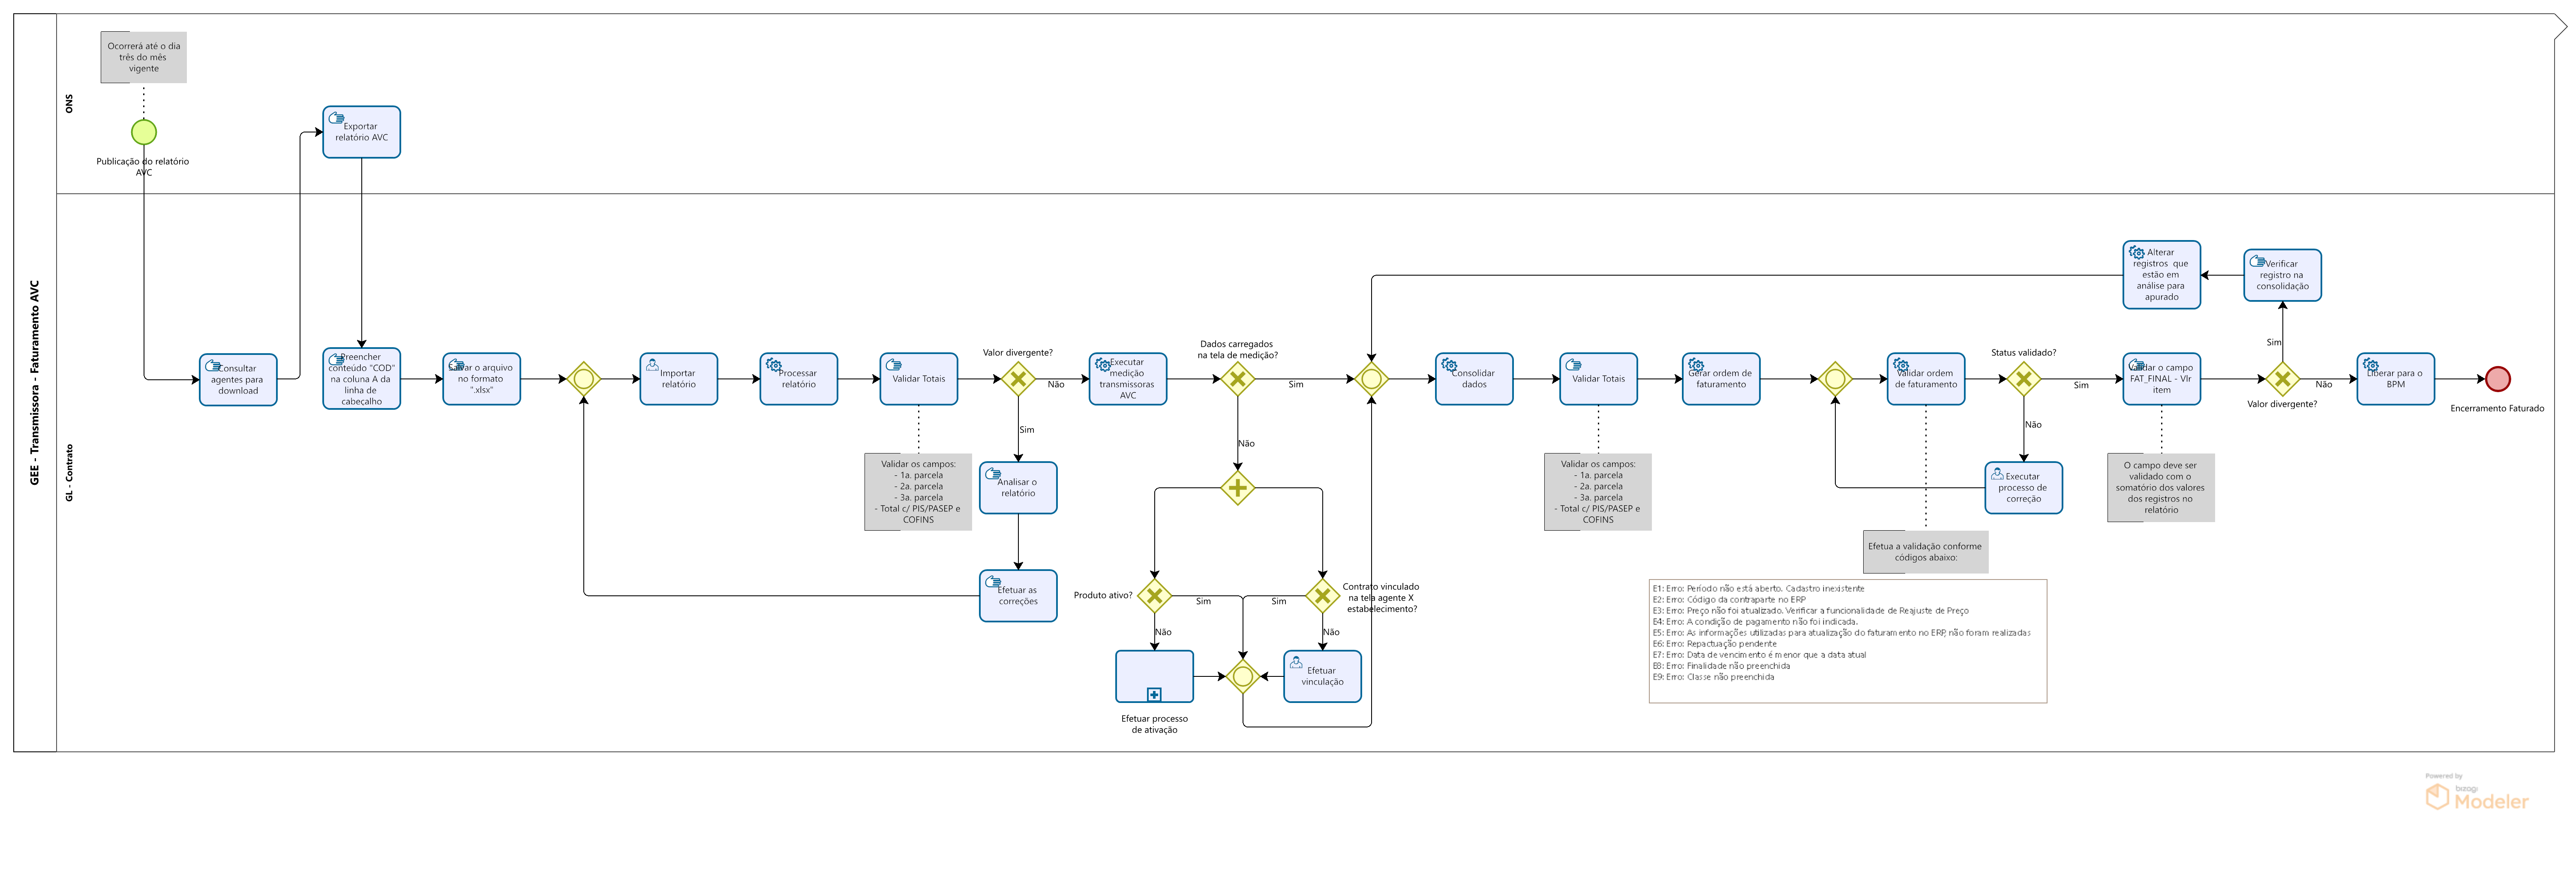Expand the Efetuar processo de ativação subprocess marker
Screen dimensions: 2576x877
click(x=1154, y=694)
